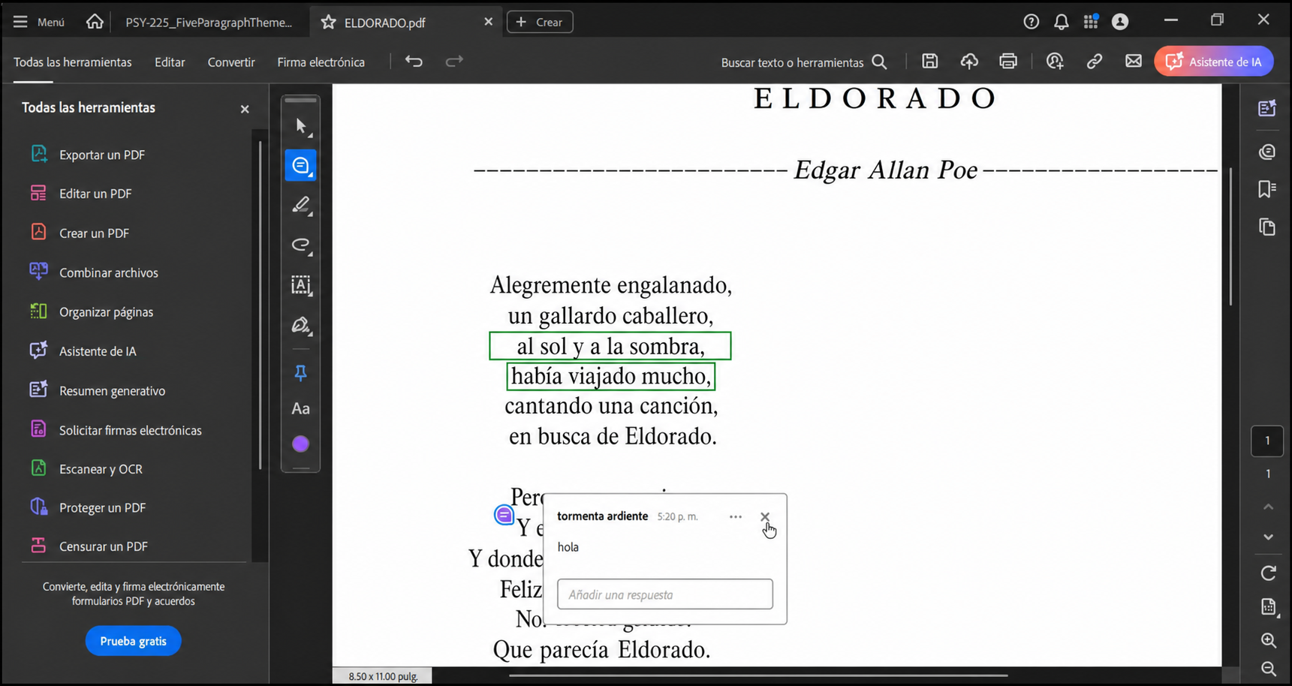This screenshot has height=686, width=1292.
Task: Choose the selection arrow tool
Action: 301,126
